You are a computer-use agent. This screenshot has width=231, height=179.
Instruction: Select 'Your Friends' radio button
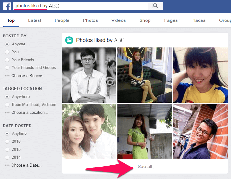pyautogui.click(x=7, y=60)
